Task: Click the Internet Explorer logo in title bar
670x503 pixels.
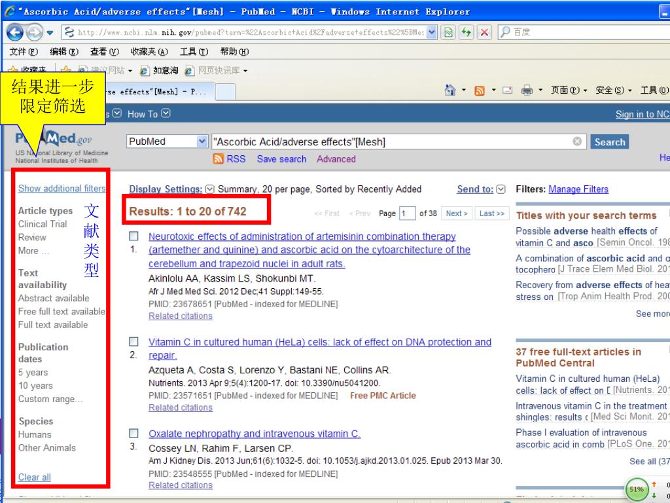Action: click(x=9, y=12)
